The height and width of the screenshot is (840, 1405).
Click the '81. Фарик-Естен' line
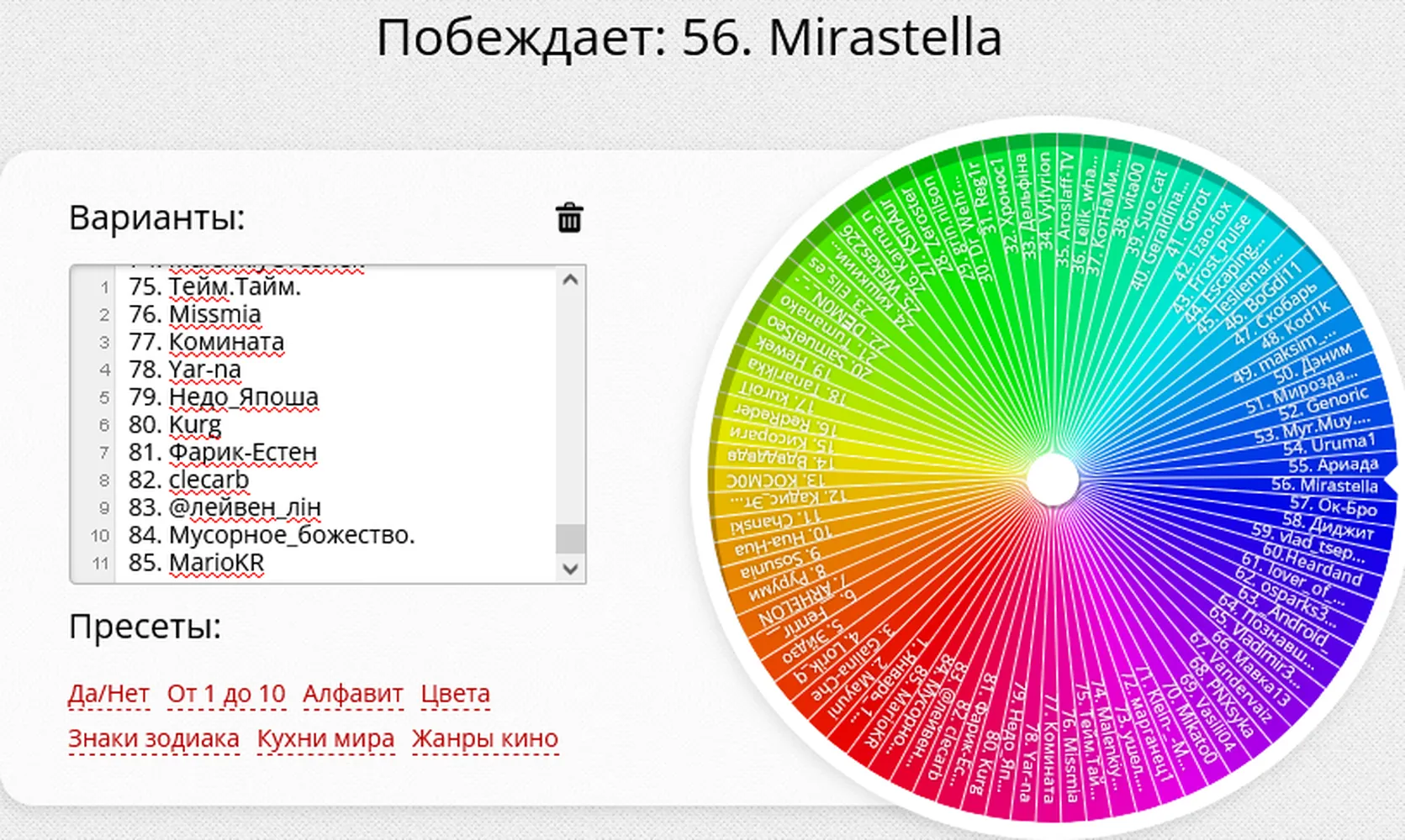(223, 452)
